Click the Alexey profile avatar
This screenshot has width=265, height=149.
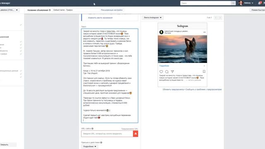(241, 3)
